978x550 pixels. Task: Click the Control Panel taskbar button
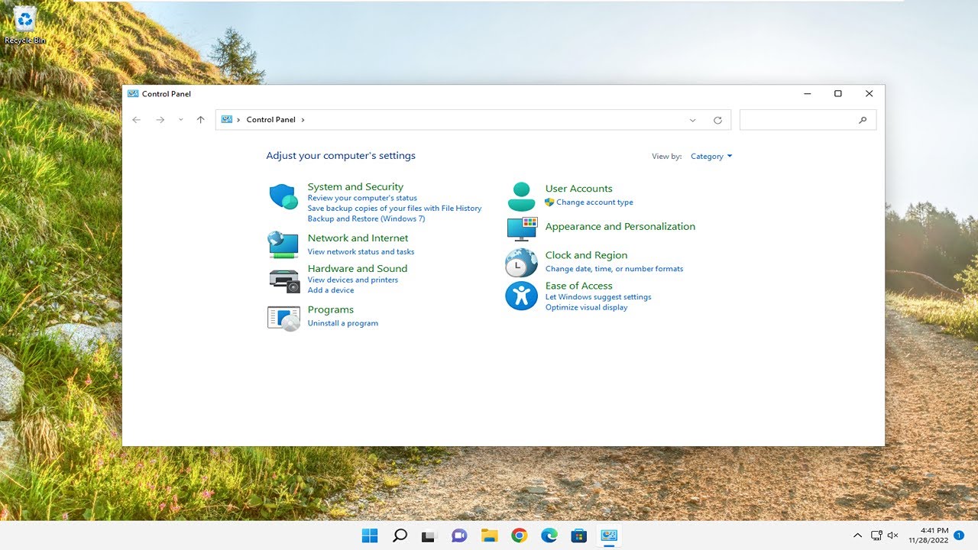pyautogui.click(x=609, y=535)
